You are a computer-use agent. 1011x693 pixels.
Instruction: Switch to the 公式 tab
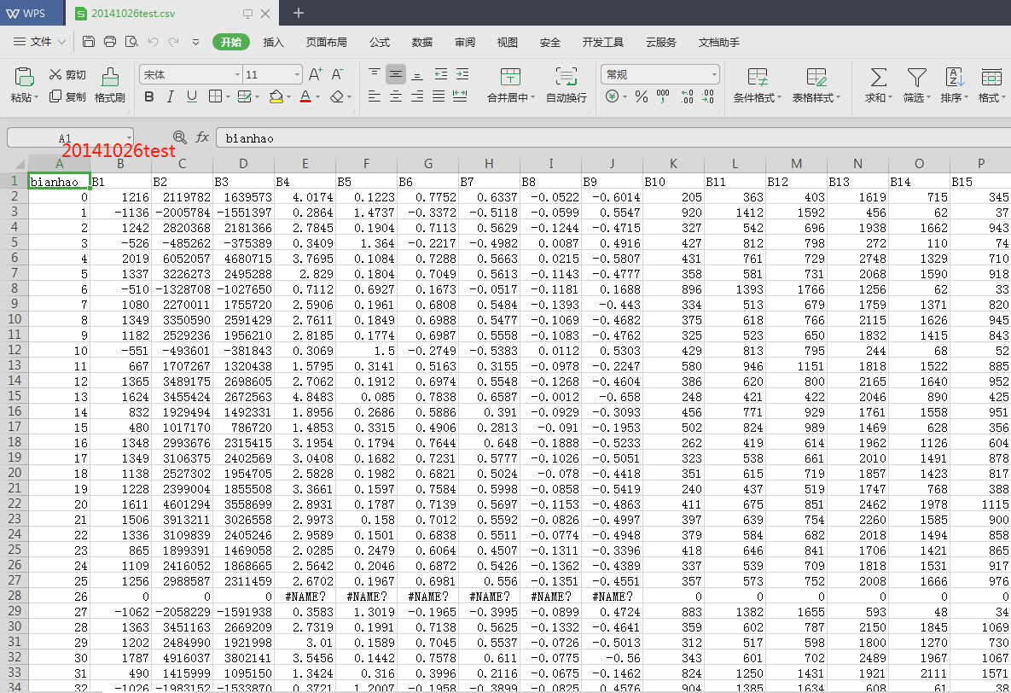[379, 42]
